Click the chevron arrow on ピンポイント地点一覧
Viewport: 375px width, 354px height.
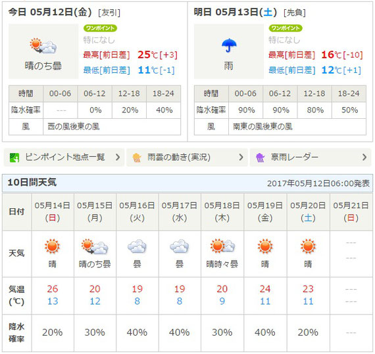click(x=117, y=158)
